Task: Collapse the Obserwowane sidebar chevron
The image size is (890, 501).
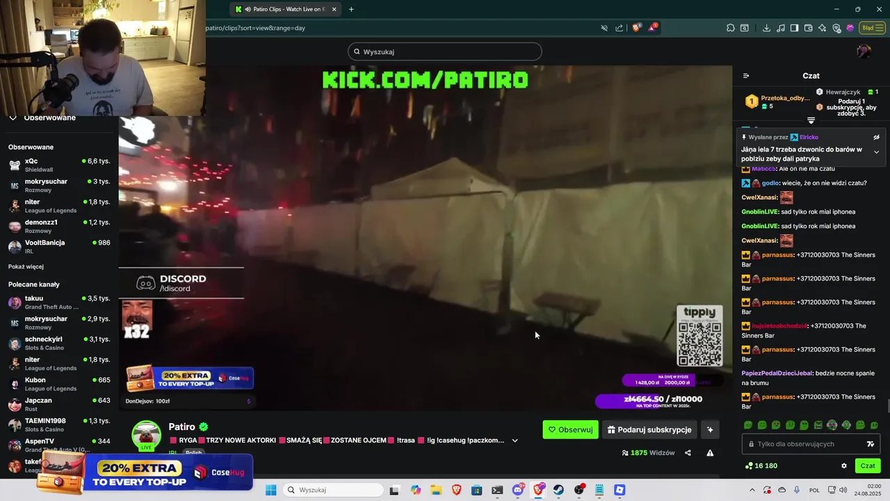Action: (x=13, y=118)
